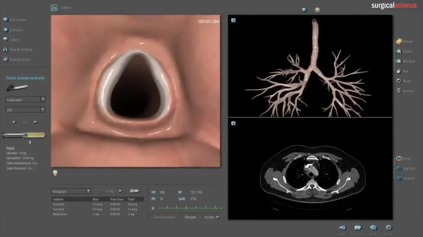
Task: Activate the Zoom tool icon
Action: coord(399,51)
